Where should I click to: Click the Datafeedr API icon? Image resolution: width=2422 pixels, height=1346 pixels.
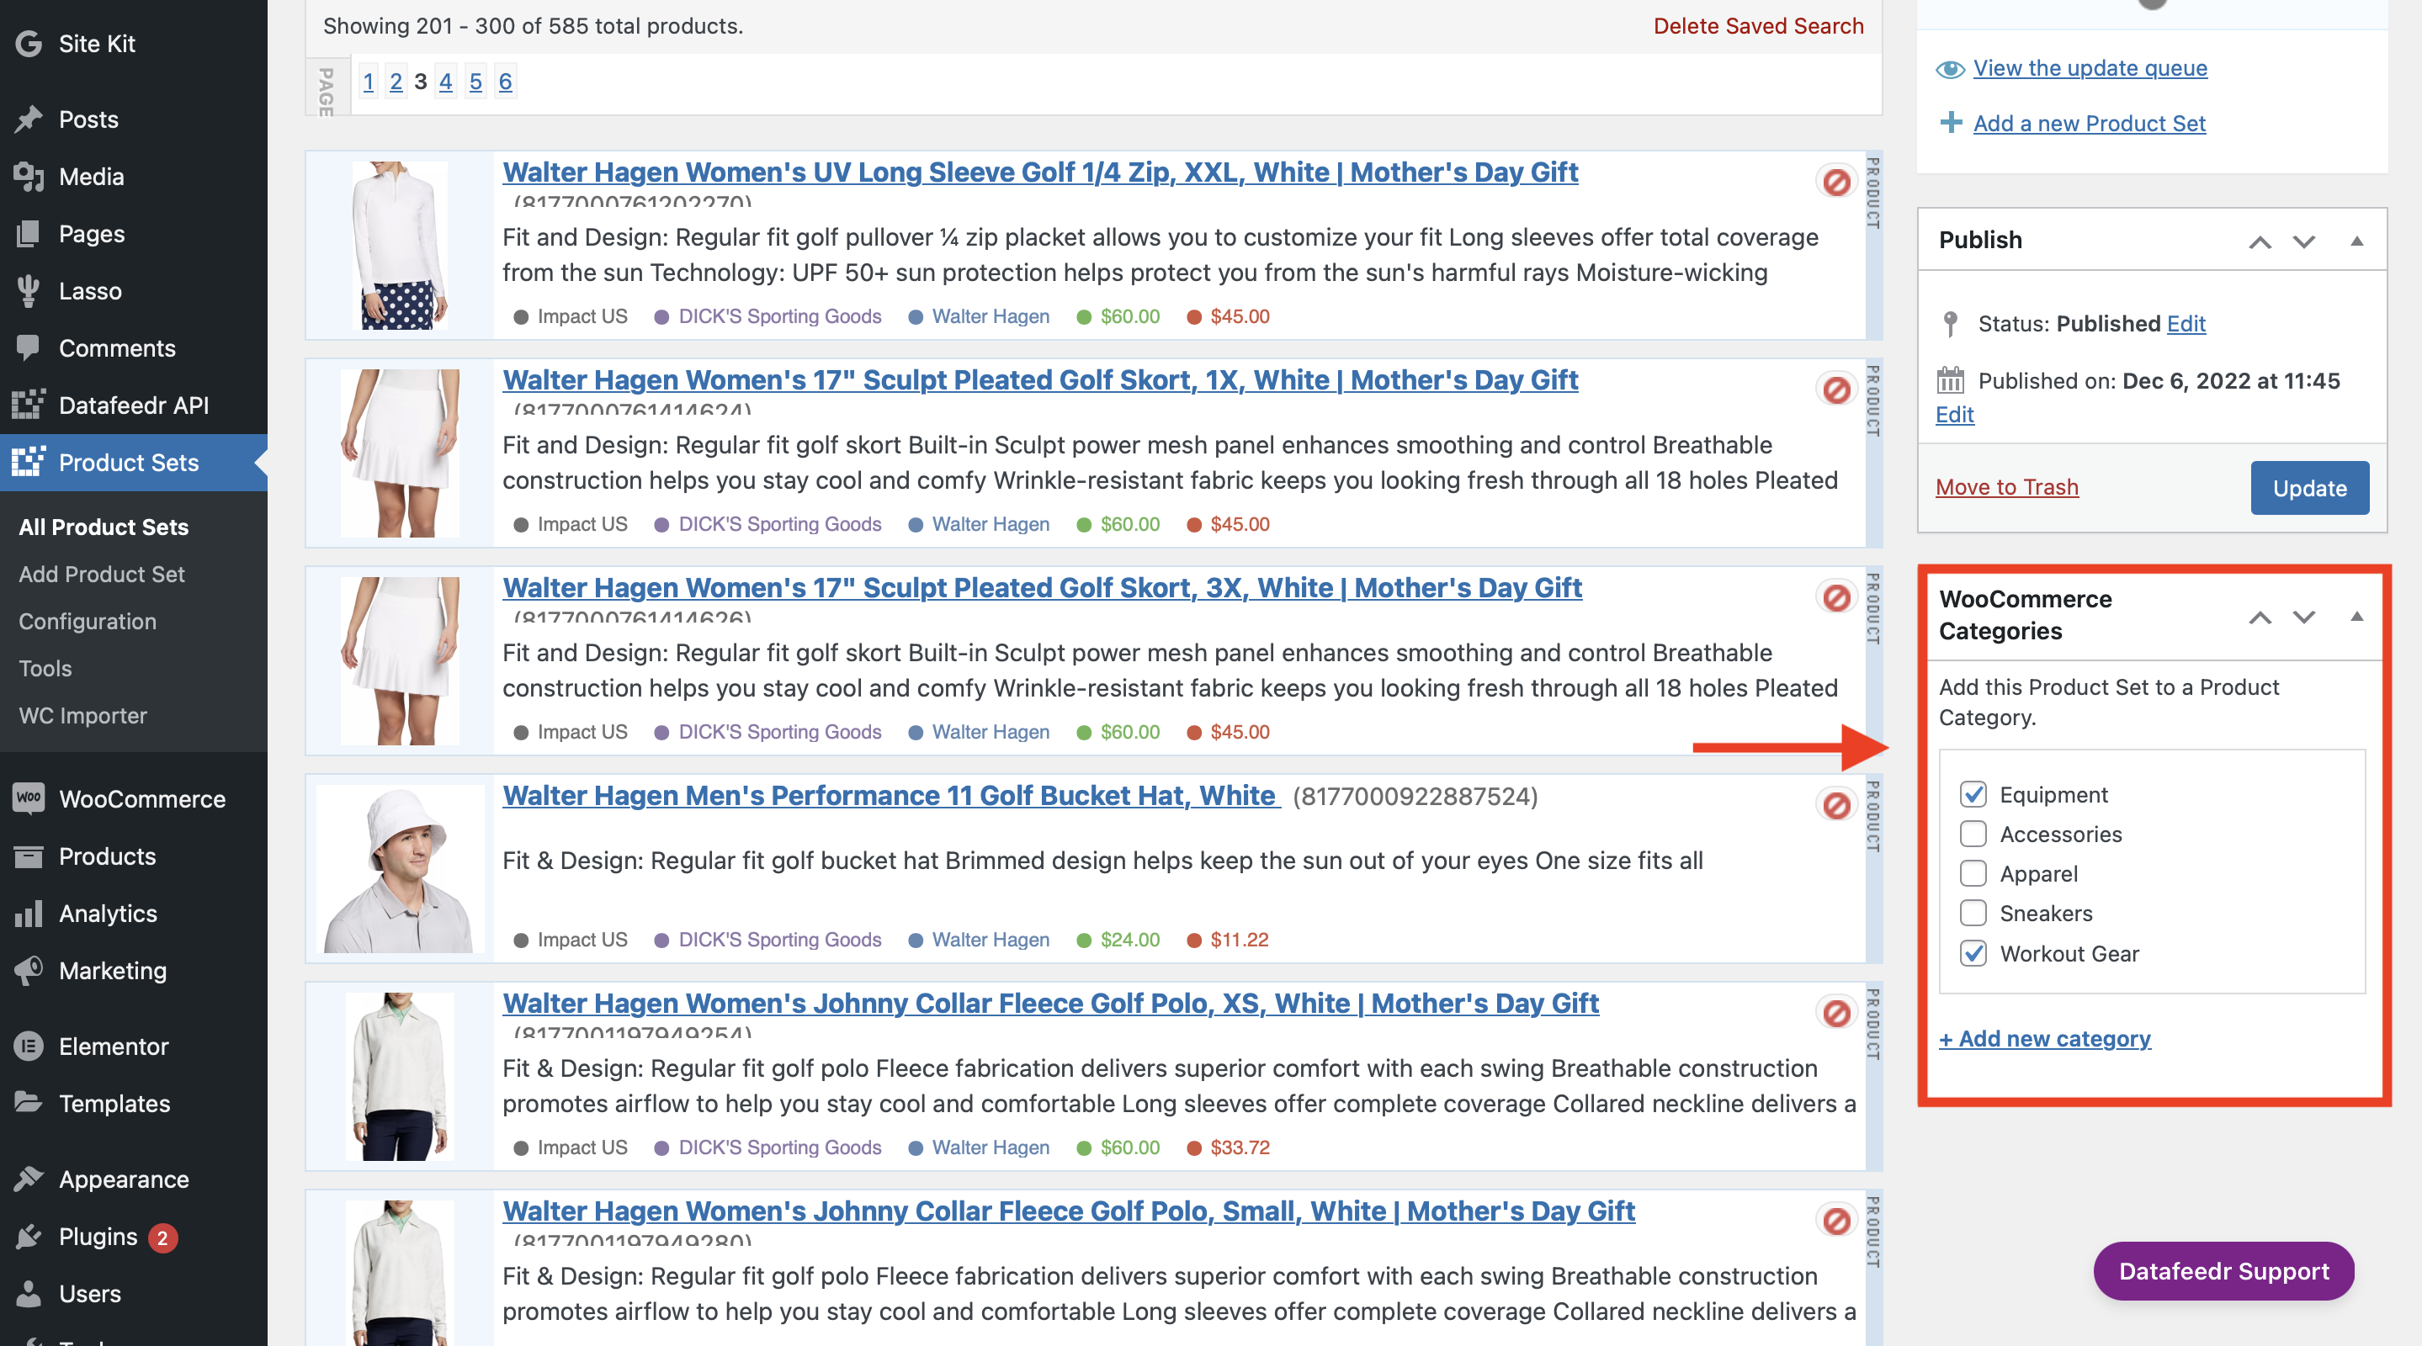coord(29,405)
